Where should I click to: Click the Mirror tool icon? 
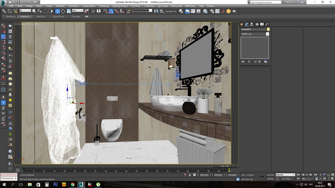click(156, 11)
